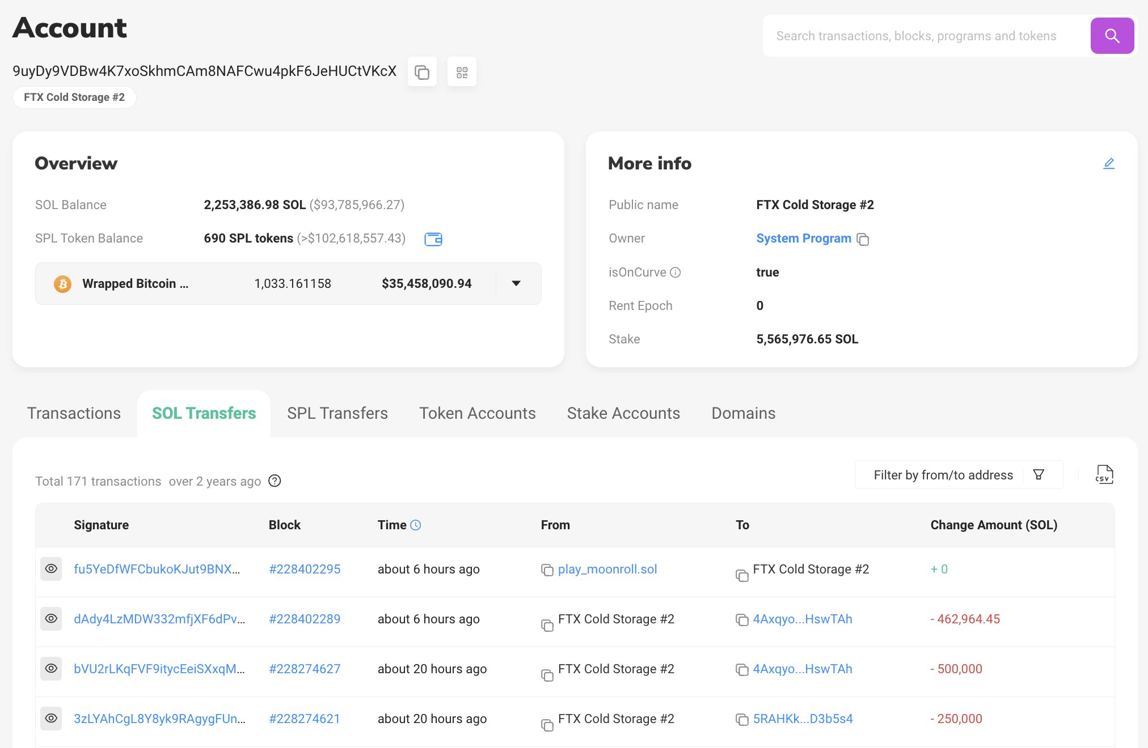Click the + 0 change amount
This screenshot has height=748, width=1148.
[939, 569]
